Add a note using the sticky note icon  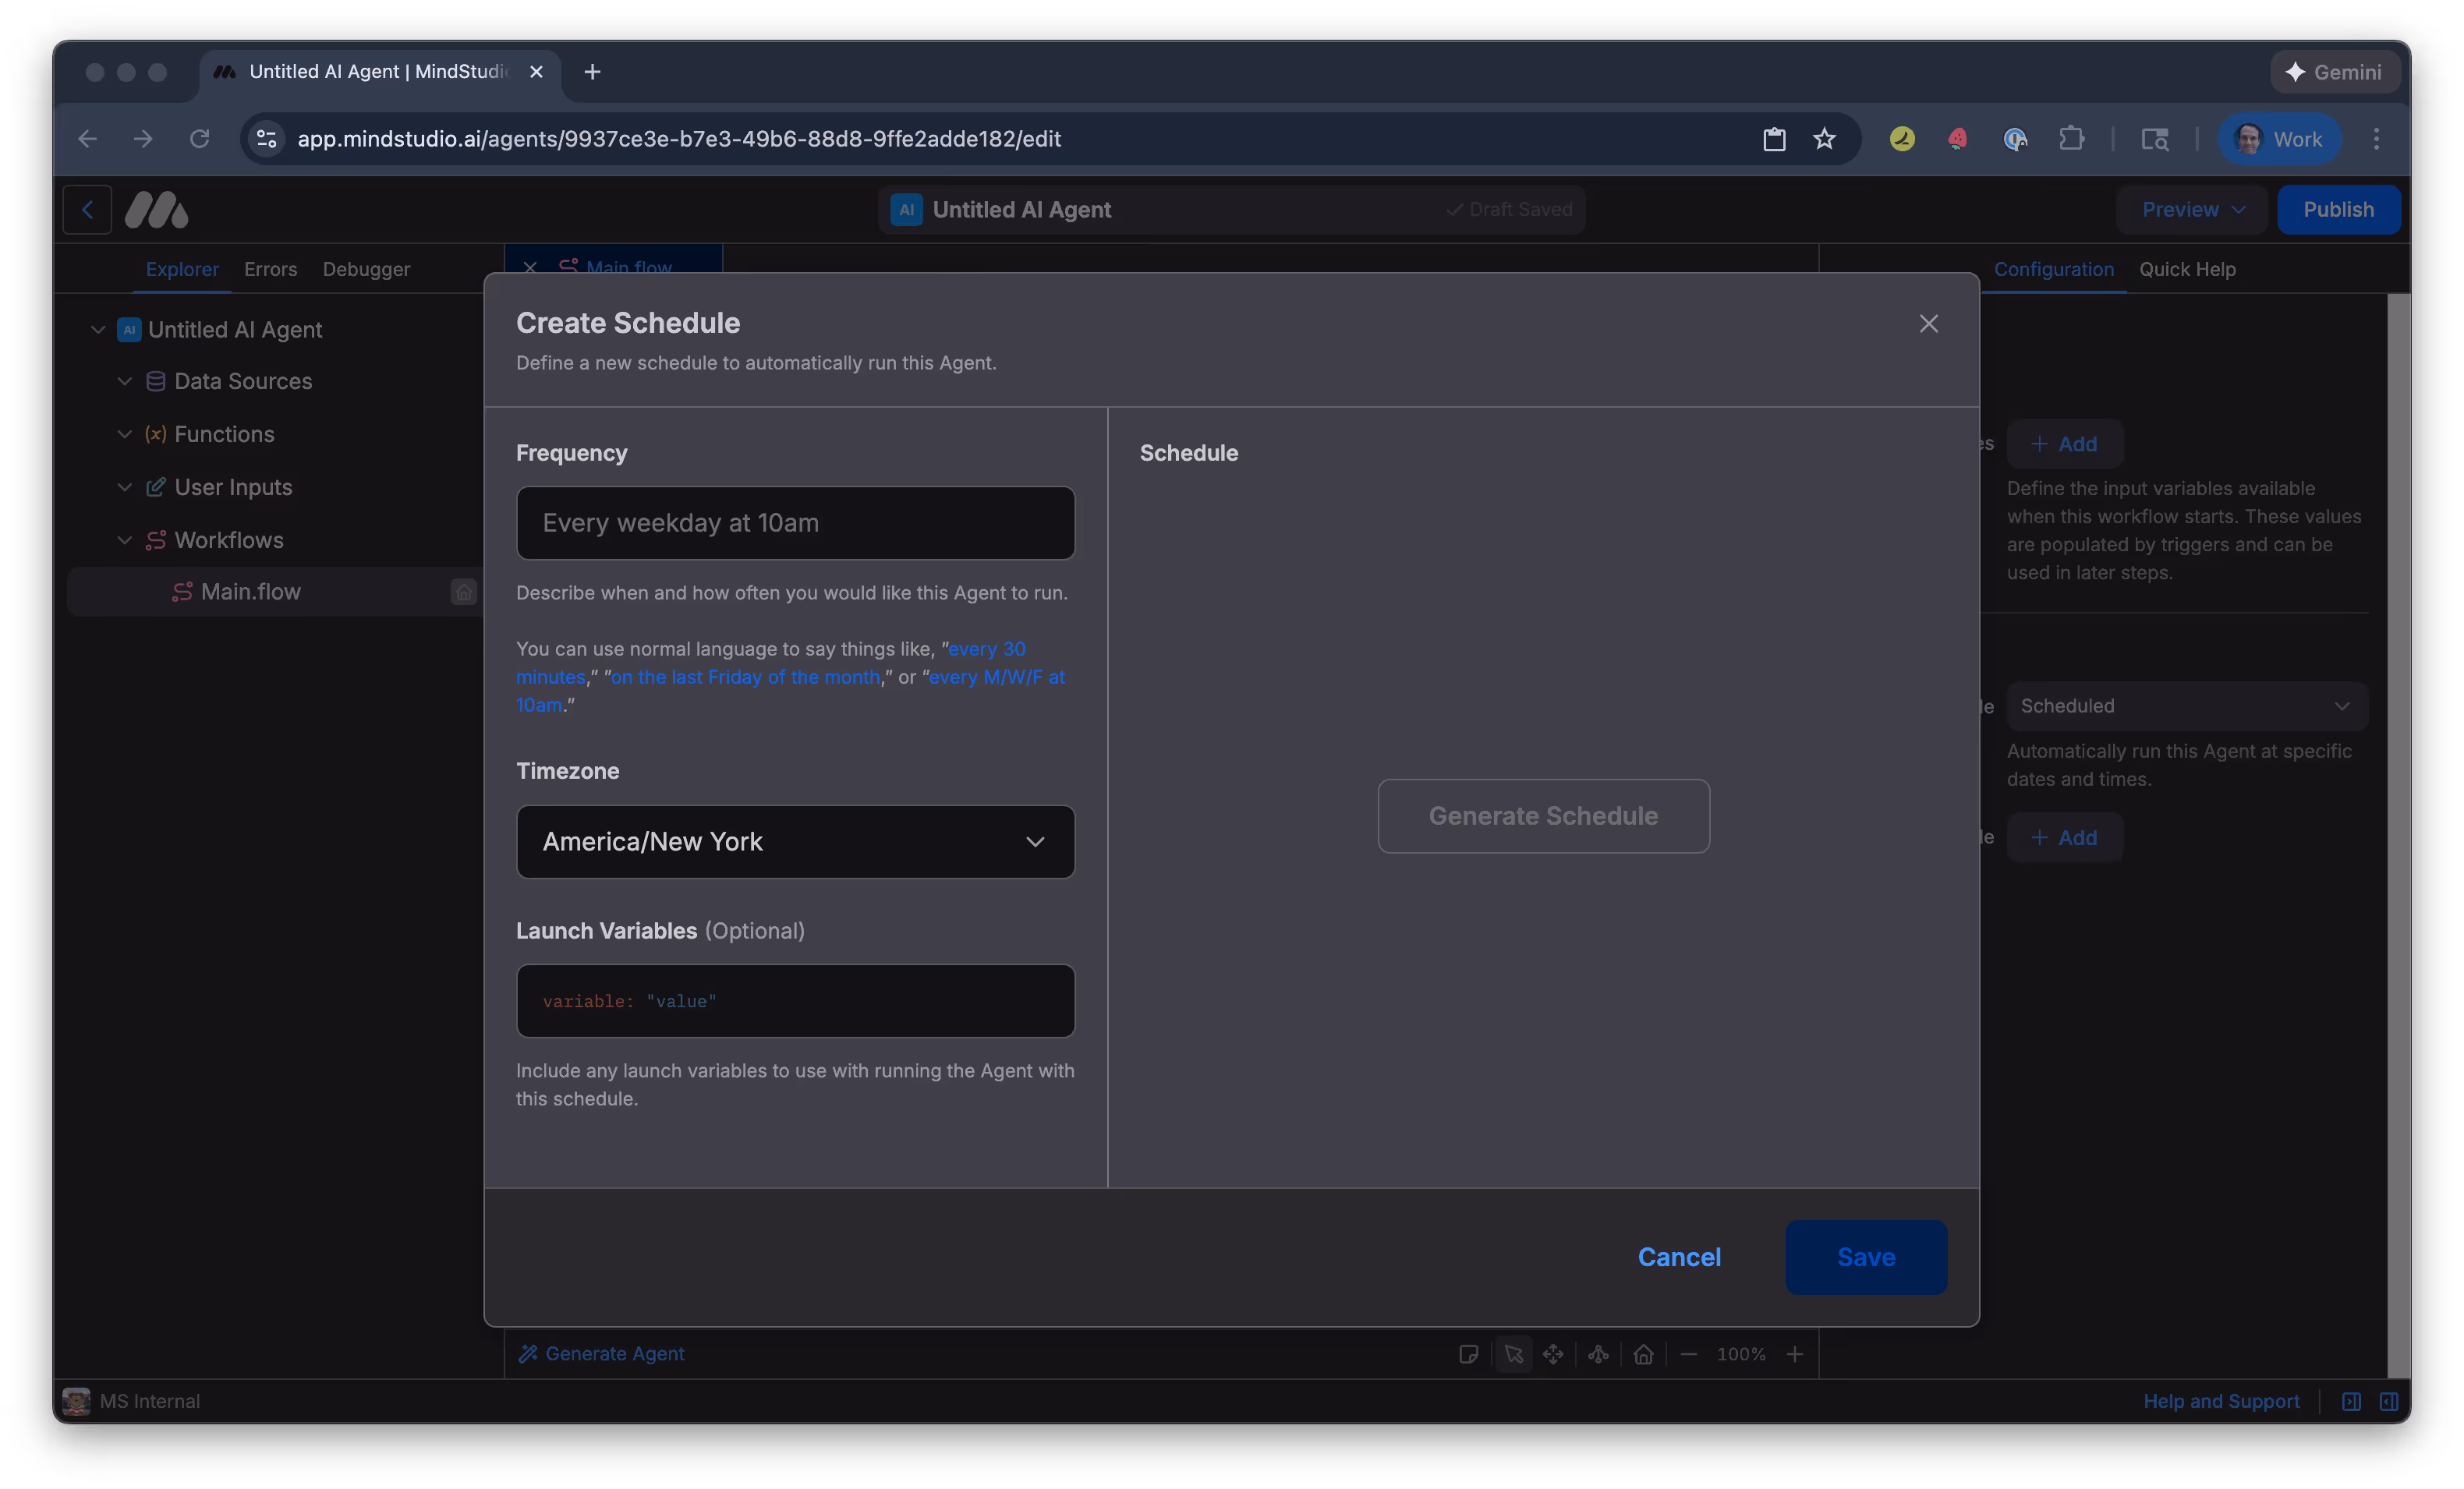(x=1470, y=1354)
